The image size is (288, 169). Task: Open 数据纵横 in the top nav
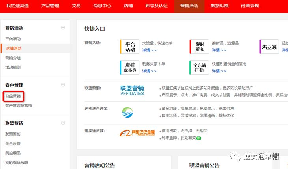[219, 6]
